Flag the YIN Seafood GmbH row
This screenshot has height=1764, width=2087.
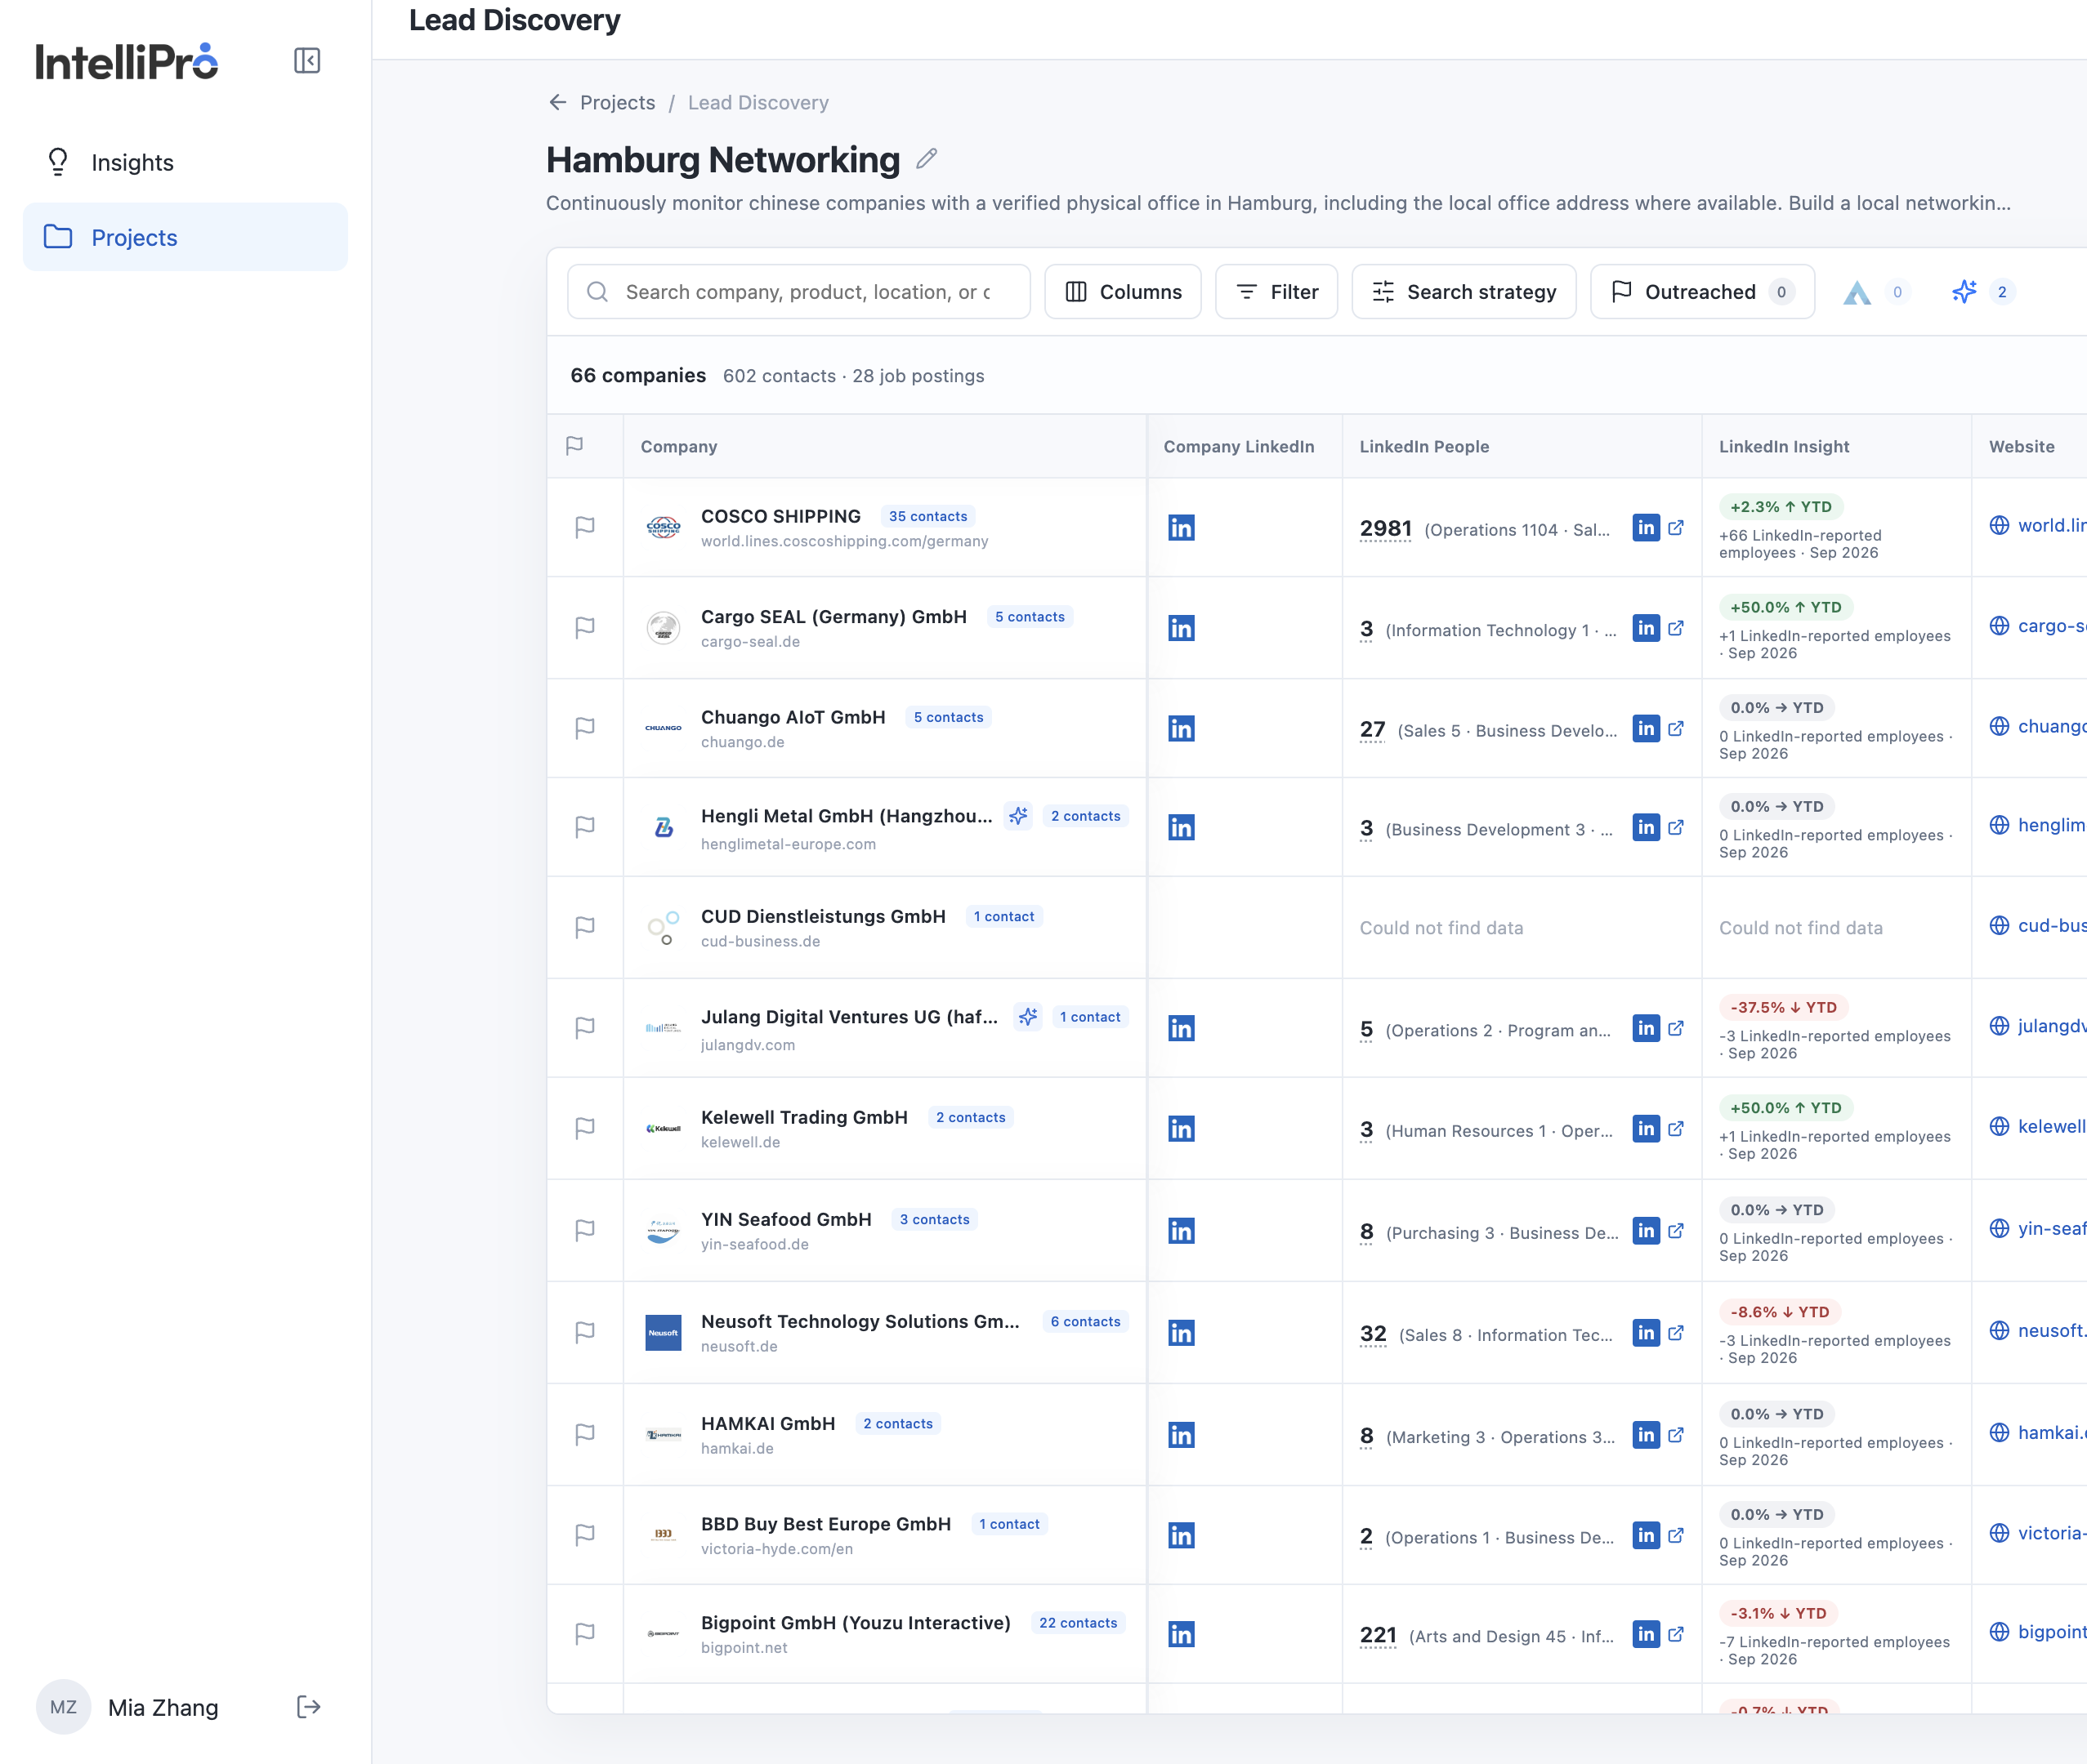(x=585, y=1230)
